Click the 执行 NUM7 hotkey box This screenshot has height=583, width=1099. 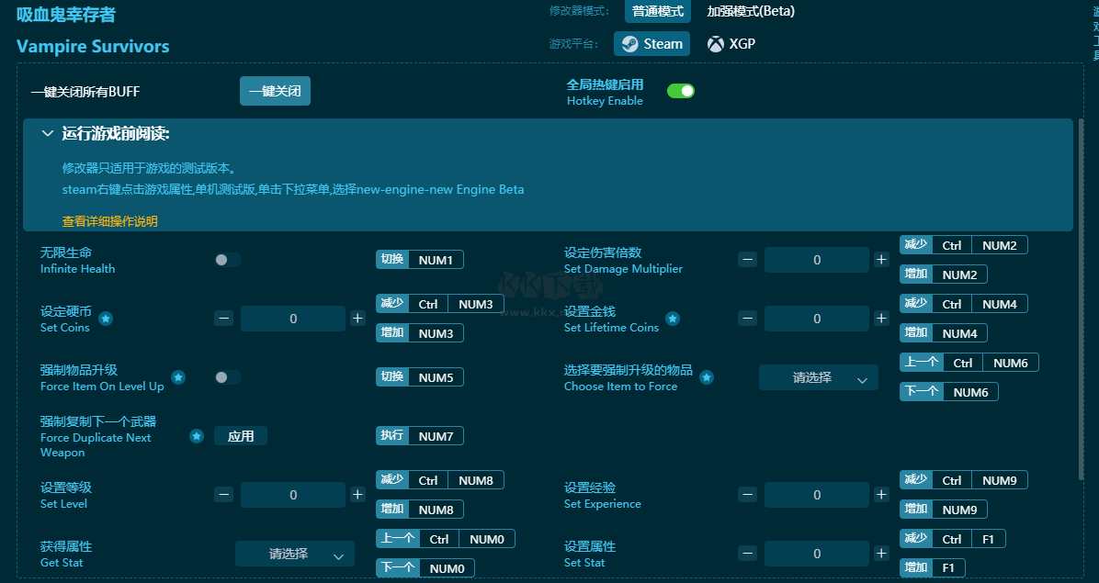pos(420,436)
